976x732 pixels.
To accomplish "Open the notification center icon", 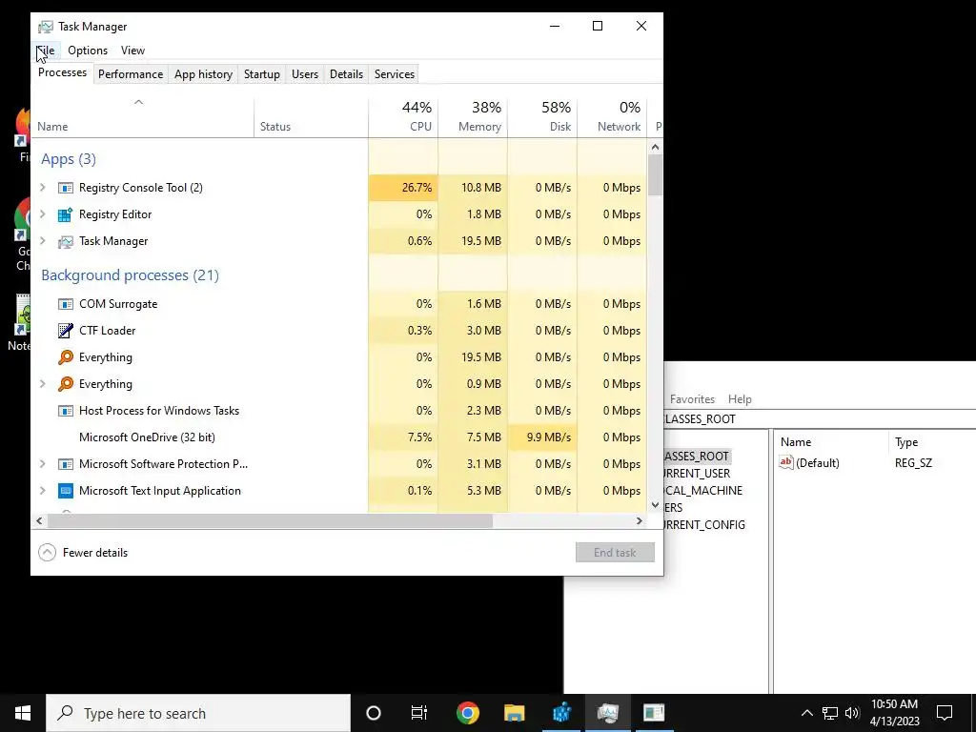I will [x=945, y=713].
